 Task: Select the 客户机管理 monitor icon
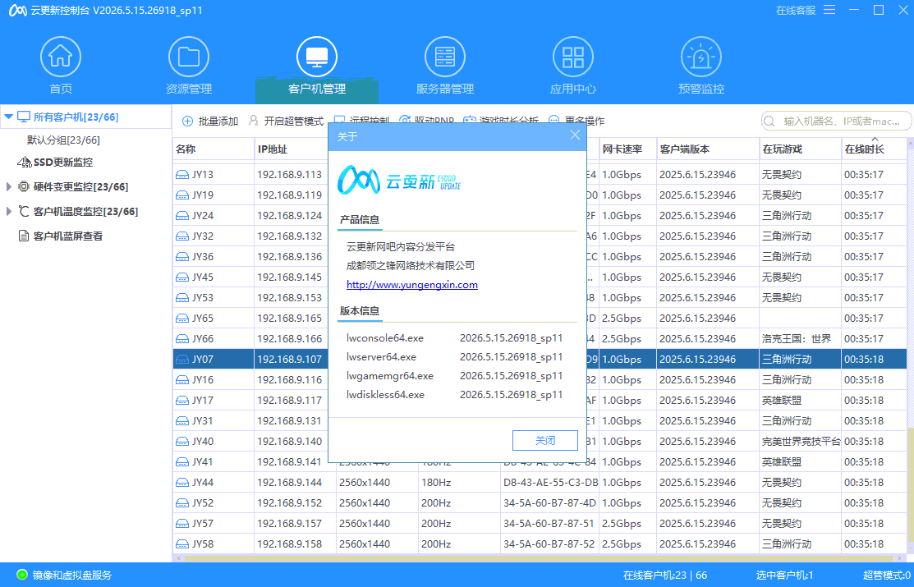coord(317,57)
